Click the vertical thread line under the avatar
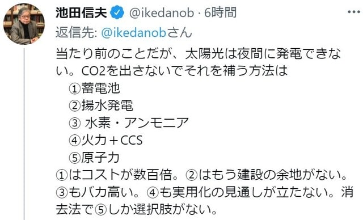363x220 pixels. pos(24,134)
